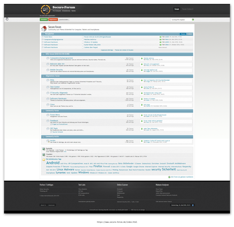Open the Virus Total footer link

click(159, 189)
